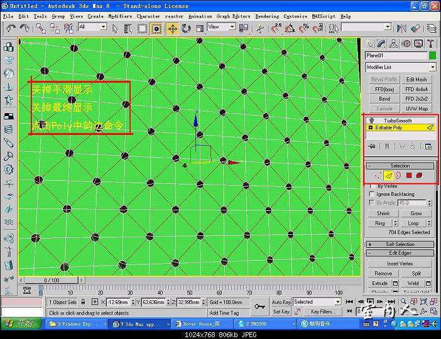Click the Pin Stack icon
This screenshot has width=441, height=339.
(372, 146)
